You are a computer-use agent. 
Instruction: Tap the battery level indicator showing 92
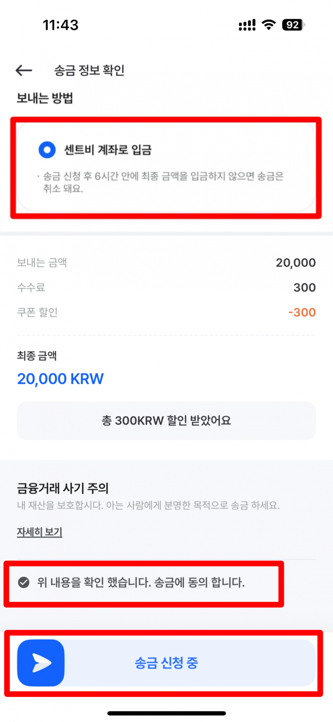pos(293,25)
